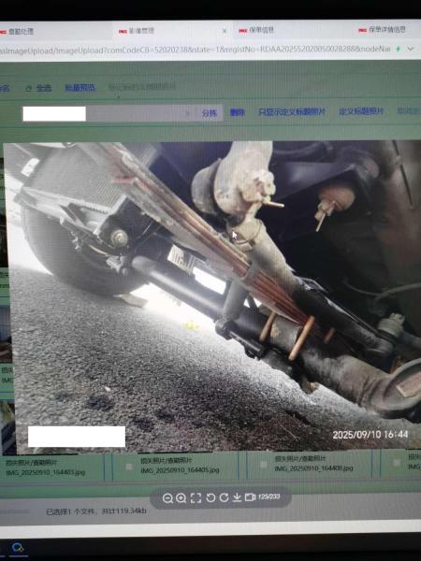
Task: Click 只显示定义标题照片
Action: point(292,112)
